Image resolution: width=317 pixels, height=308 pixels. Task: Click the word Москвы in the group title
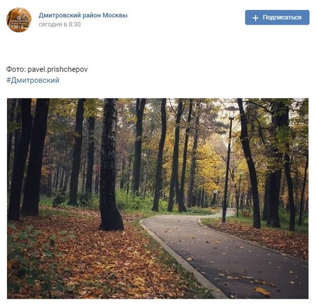coord(115,15)
